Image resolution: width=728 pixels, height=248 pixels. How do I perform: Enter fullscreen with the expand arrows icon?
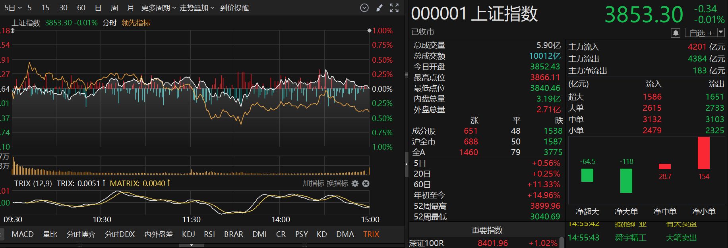[394, 8]
